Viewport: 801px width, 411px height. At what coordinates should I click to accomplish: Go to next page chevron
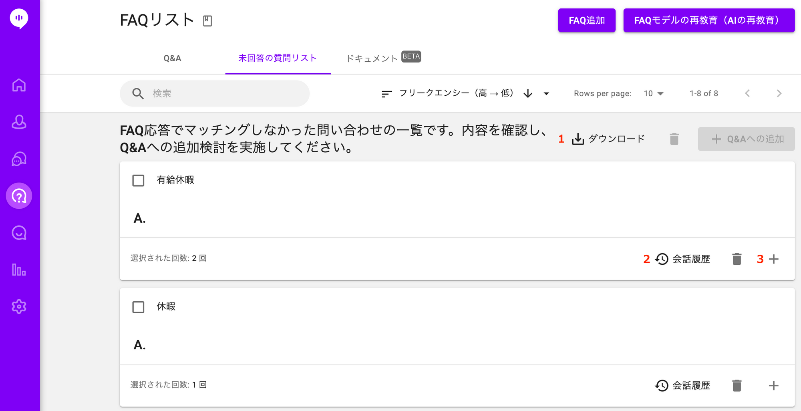click(x=779, y=93)
